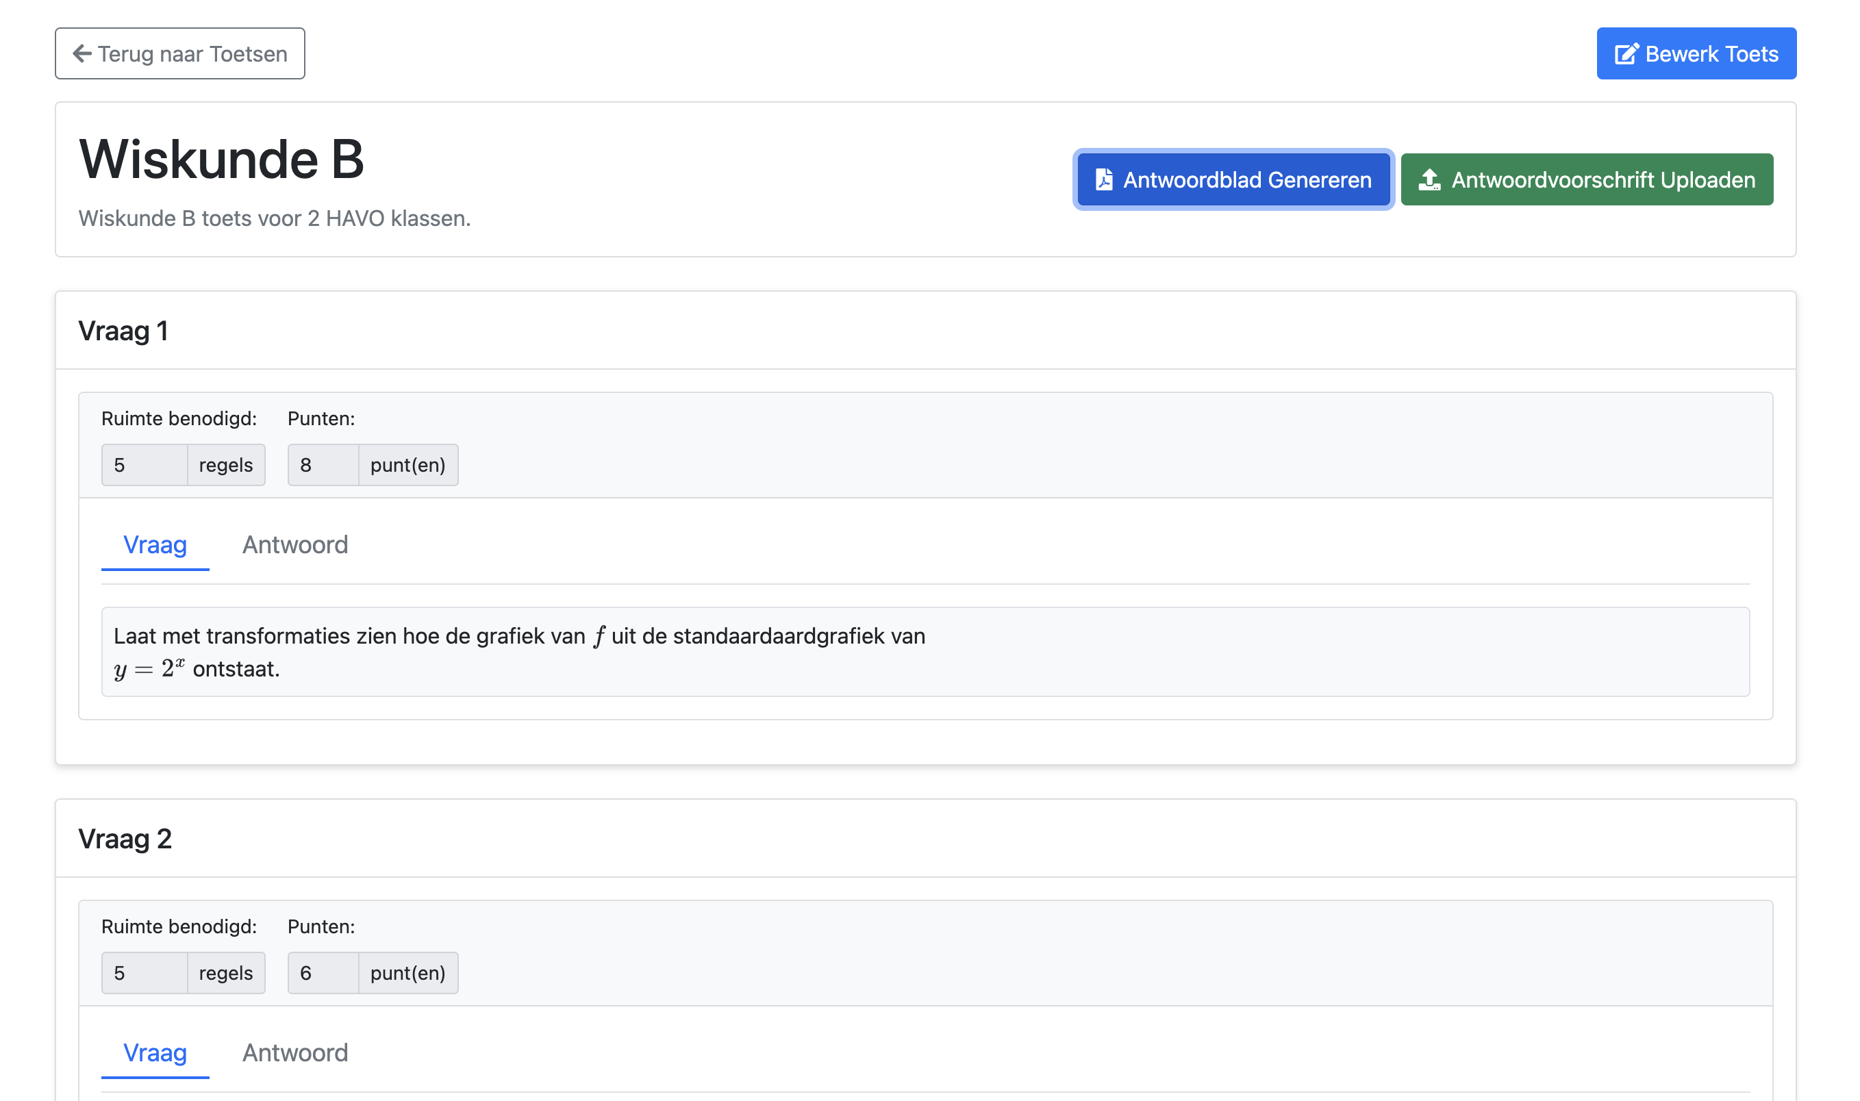The image size is (1860, 1101).
Task: Click the Vraag 1 question text box
Action: (x=925, y=652)
